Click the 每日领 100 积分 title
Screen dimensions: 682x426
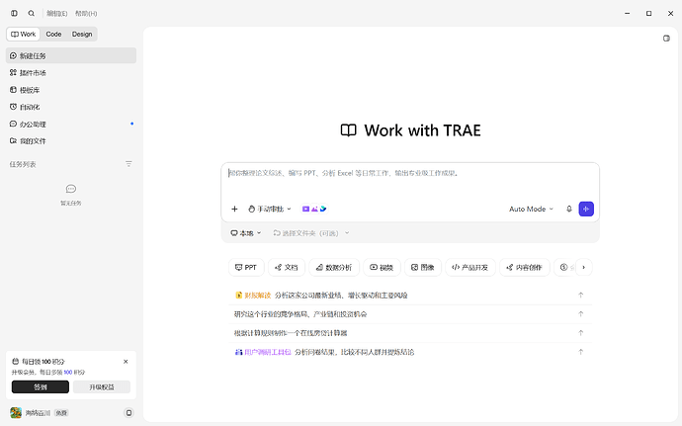point(43,362)
